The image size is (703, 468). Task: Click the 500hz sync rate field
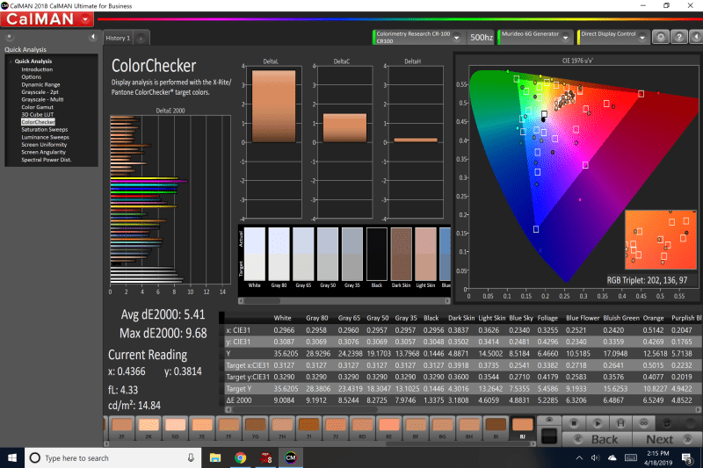481,37
